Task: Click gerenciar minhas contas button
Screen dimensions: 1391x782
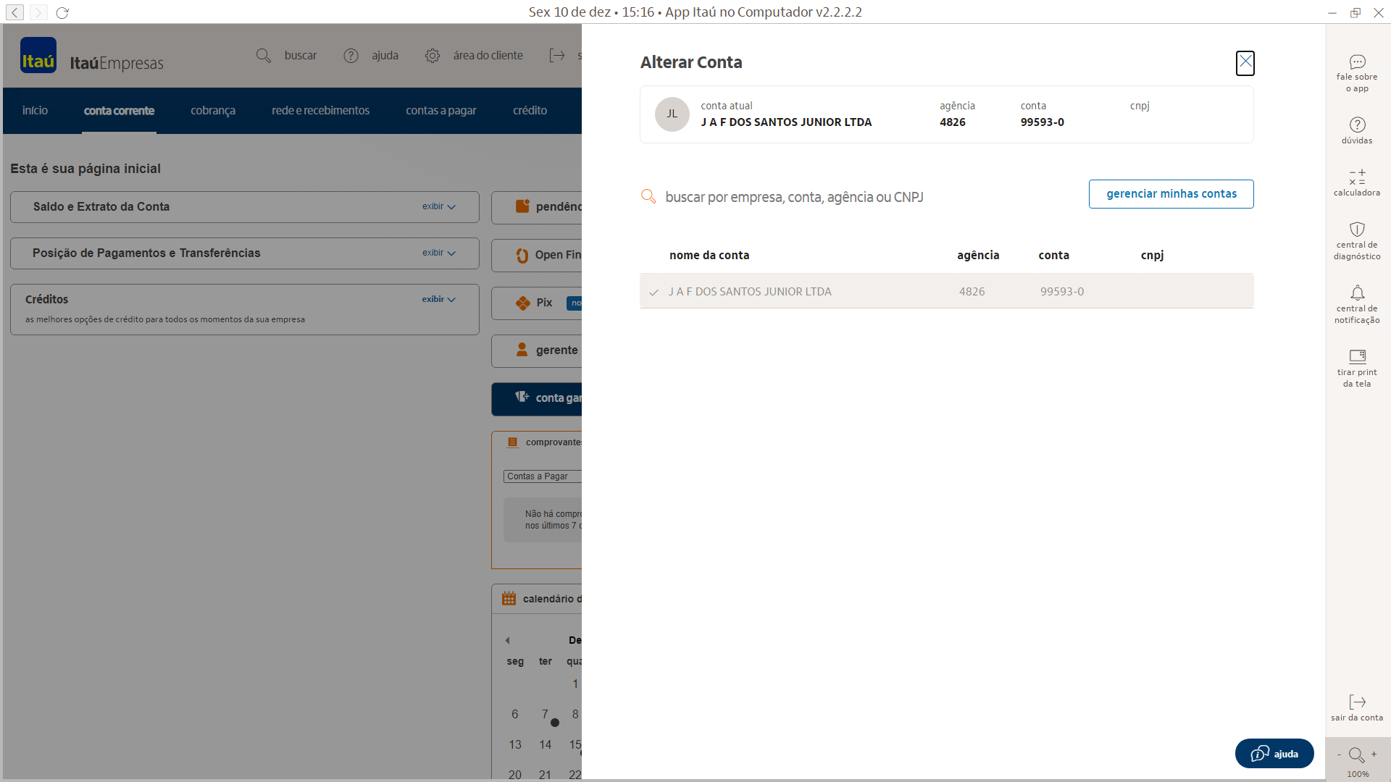Action: [1171, 194]
